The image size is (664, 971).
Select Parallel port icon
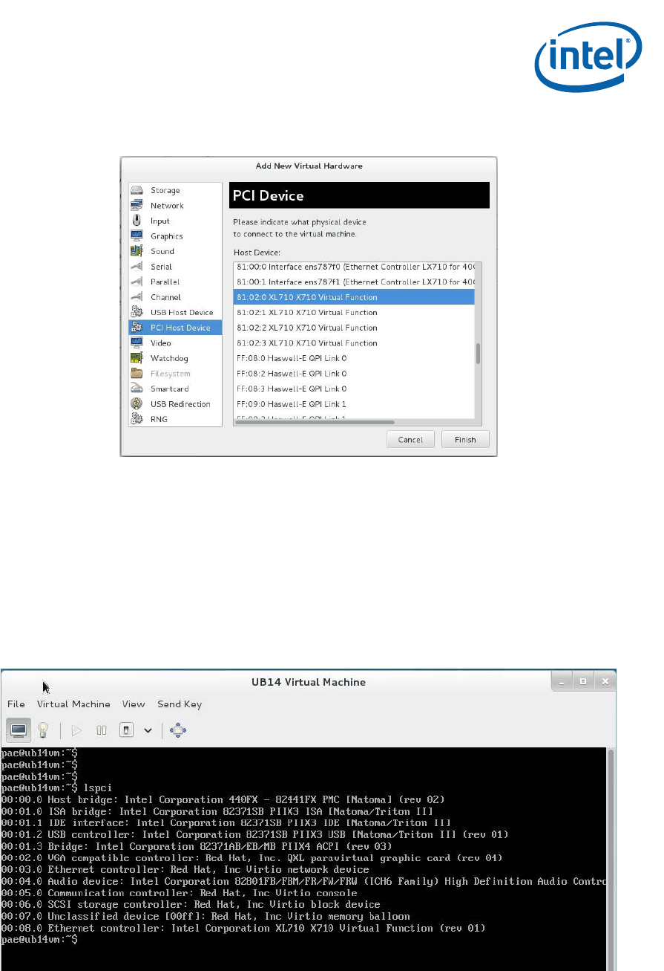click(137, 282)
